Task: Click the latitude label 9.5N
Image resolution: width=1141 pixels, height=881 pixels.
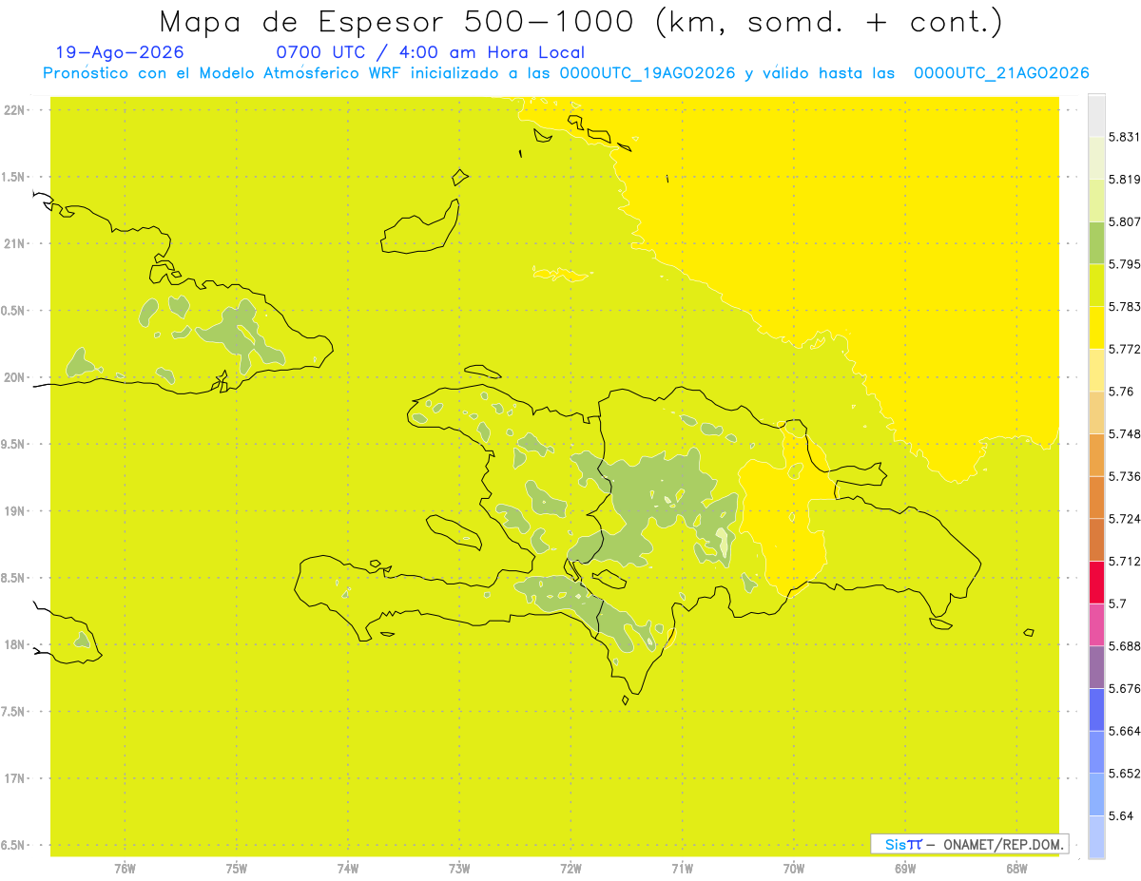Action: pyautogui.click(x=12, y=445)
